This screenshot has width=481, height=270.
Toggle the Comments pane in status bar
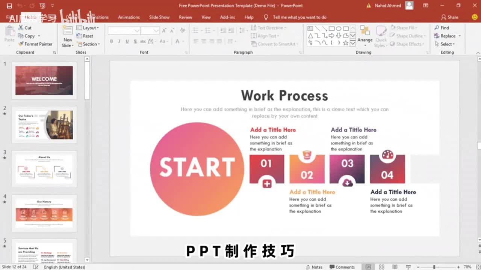[x=342, y=267]
